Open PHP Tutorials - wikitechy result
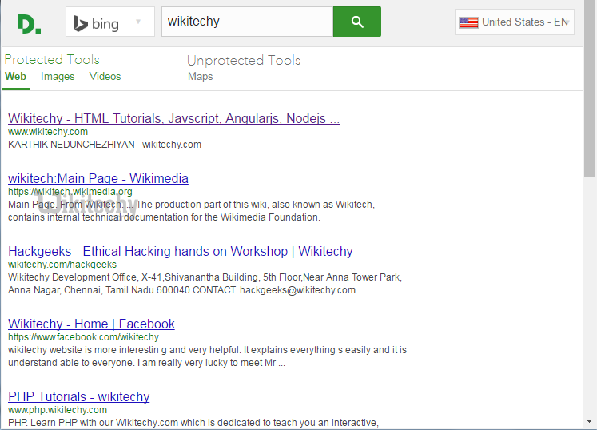 78,396
